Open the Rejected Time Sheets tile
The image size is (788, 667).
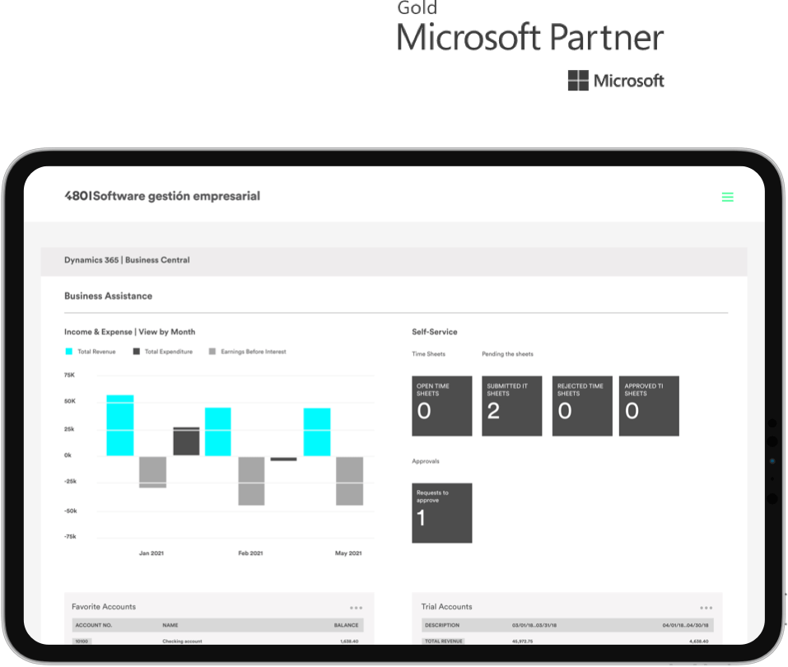pos(582,406)
